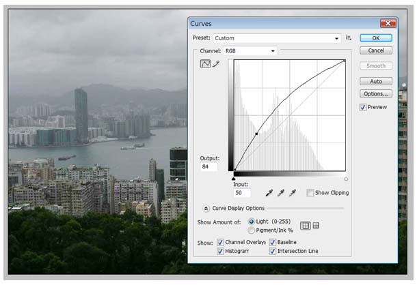Enable the Show Clipping checkbox

(x=311, y=193)
